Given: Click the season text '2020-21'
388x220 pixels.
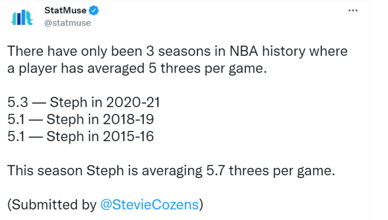Looking at the screenshot, I should click(x=133, y=102).
